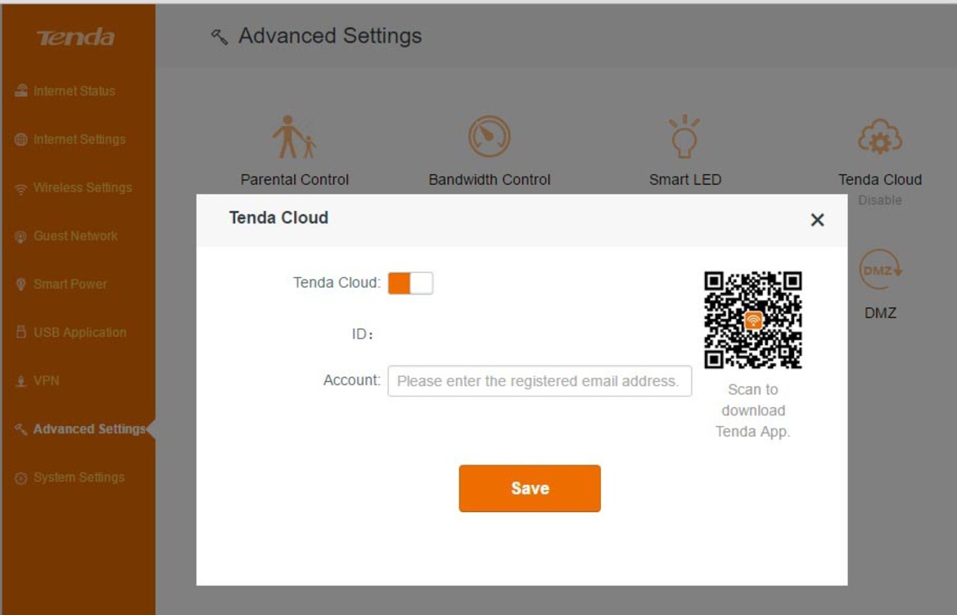This screenshot has height=615, width=957.
Task: Save the Tenda Cloud settings
Action: pos(530,488)
